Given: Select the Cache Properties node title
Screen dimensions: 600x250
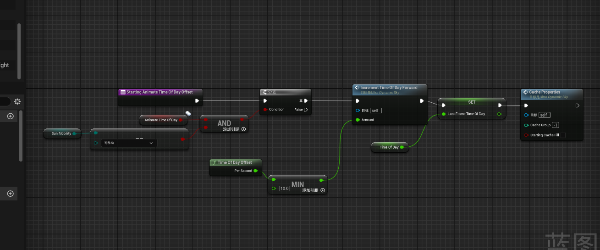Looking at the screenshot, I should pyautogui.click(x=545, y=92).
